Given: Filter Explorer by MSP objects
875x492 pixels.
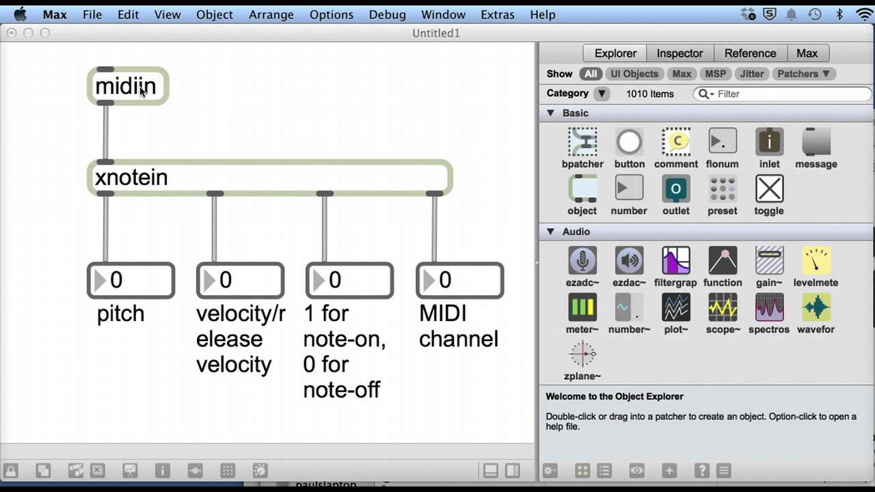Looking at the screenshot, I should point(715,74).
